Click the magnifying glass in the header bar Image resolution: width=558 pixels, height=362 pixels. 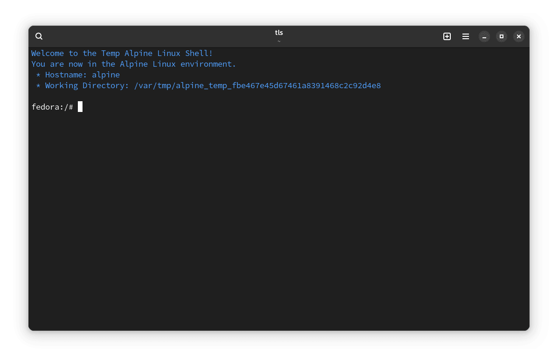pos(39,36)
